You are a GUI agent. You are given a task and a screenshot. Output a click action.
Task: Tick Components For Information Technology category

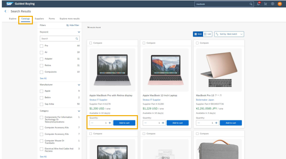(41, 117)
